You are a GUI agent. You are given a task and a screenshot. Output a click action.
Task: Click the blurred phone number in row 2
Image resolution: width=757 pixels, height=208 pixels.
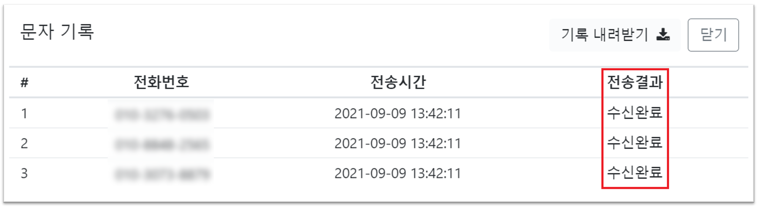[x=162, y=144]
